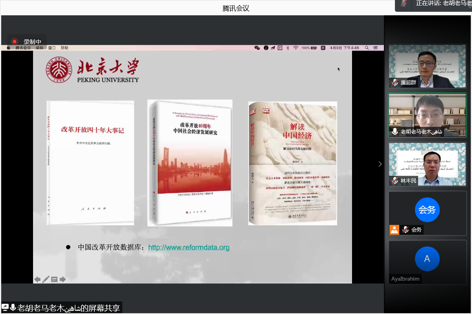Click the screen share icon at bottom left

coord(5,308)
